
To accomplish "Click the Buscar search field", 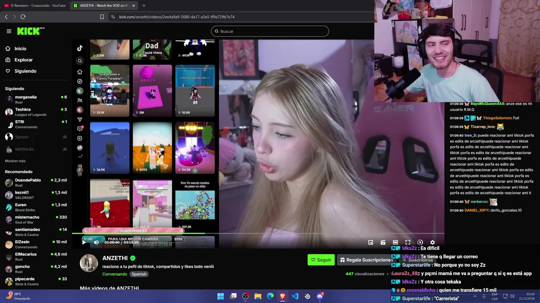I will [270, 31].
